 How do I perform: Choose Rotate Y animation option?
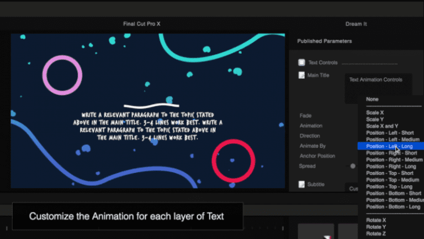(376, 227)
